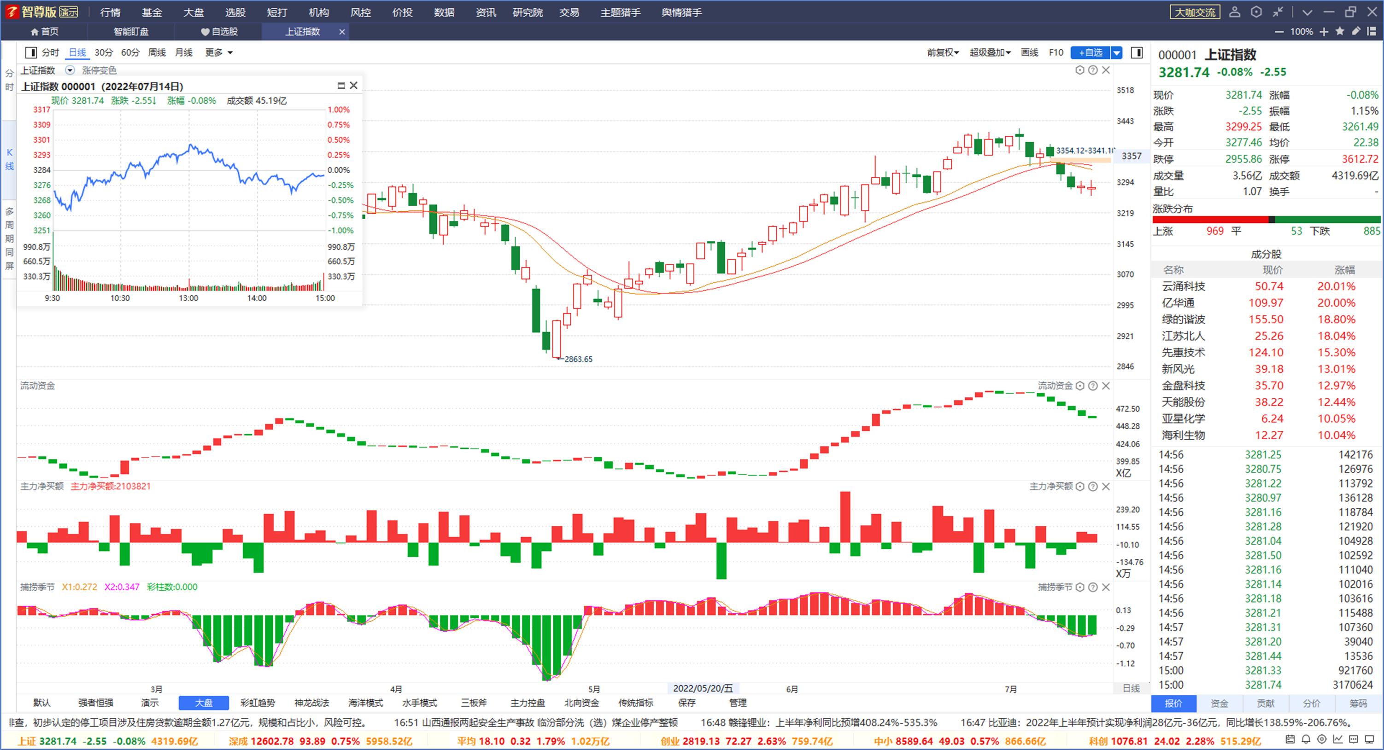Screen dimensions: 1384x750
Task: Expand the 更多 period dropdown
Action: [219, 52]
